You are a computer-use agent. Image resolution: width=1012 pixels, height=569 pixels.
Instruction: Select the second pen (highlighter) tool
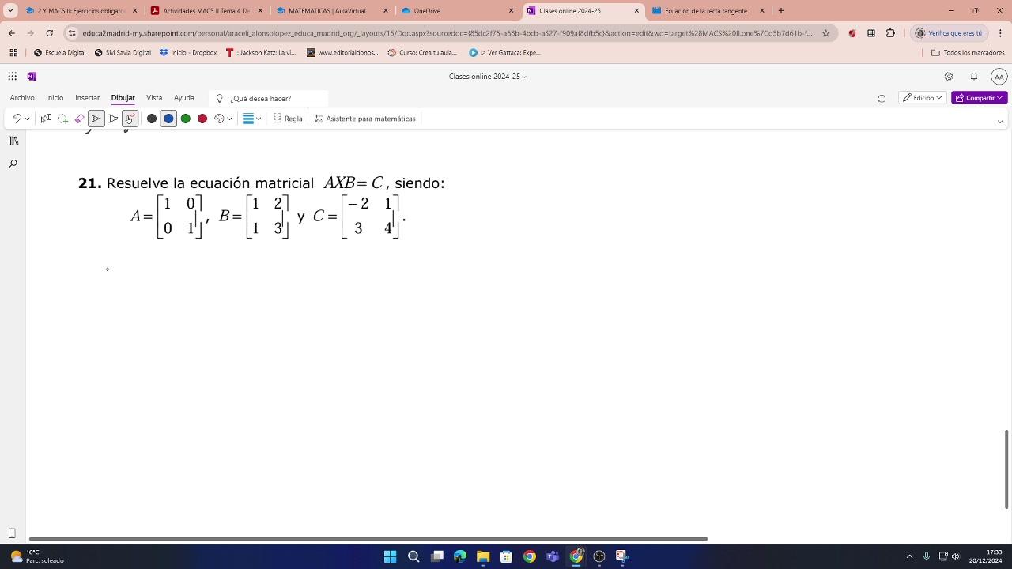point(114,119)
